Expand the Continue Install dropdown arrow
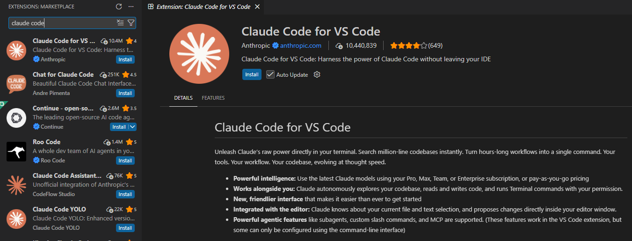The height and width of the screenshot is (241, 632). click(x=132, y=127)
